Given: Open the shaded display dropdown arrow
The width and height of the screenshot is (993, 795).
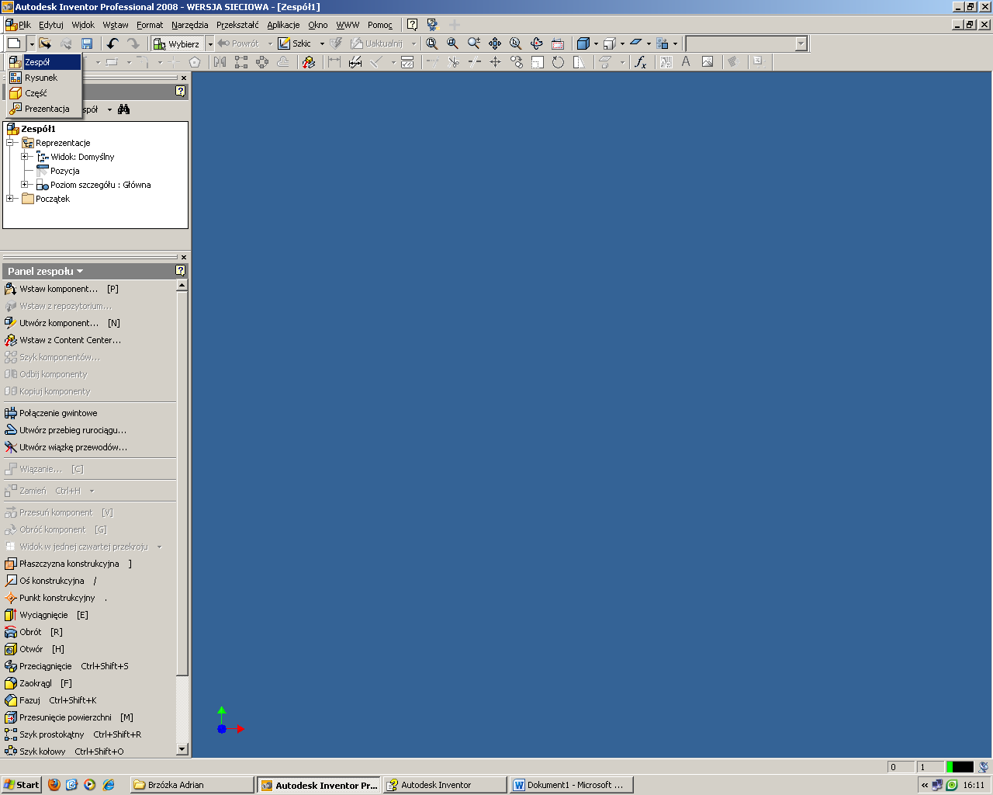Looking at the screenshot, I should pos(596,43).
